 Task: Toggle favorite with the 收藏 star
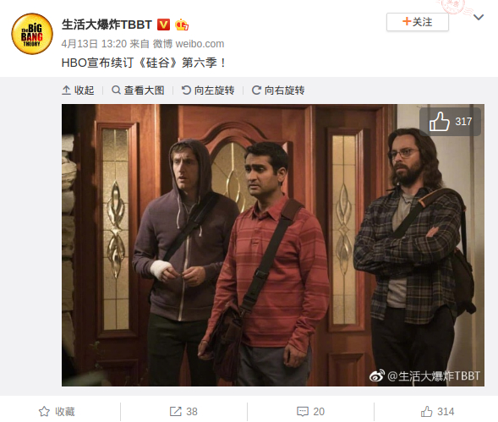pos(57,412)
